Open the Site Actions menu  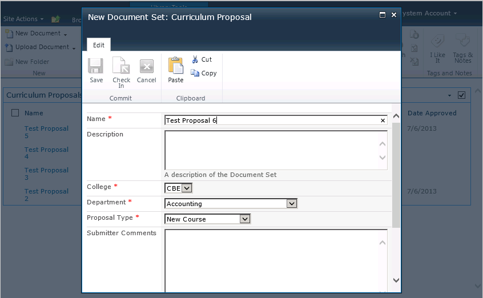click(x=23, y=19)
